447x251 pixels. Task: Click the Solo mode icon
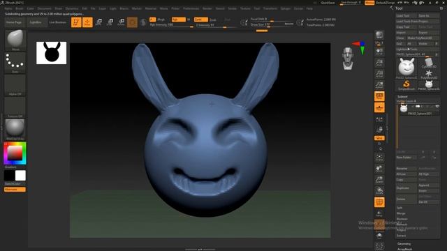tap(379, 236)
